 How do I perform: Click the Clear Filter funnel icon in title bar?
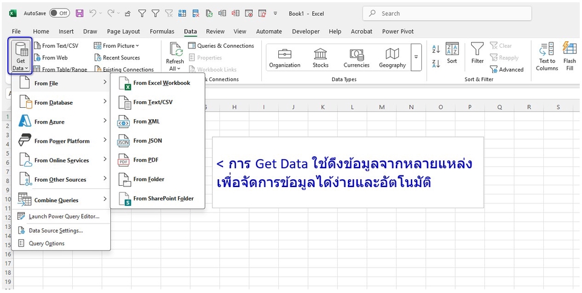click(x=169, y=13)
